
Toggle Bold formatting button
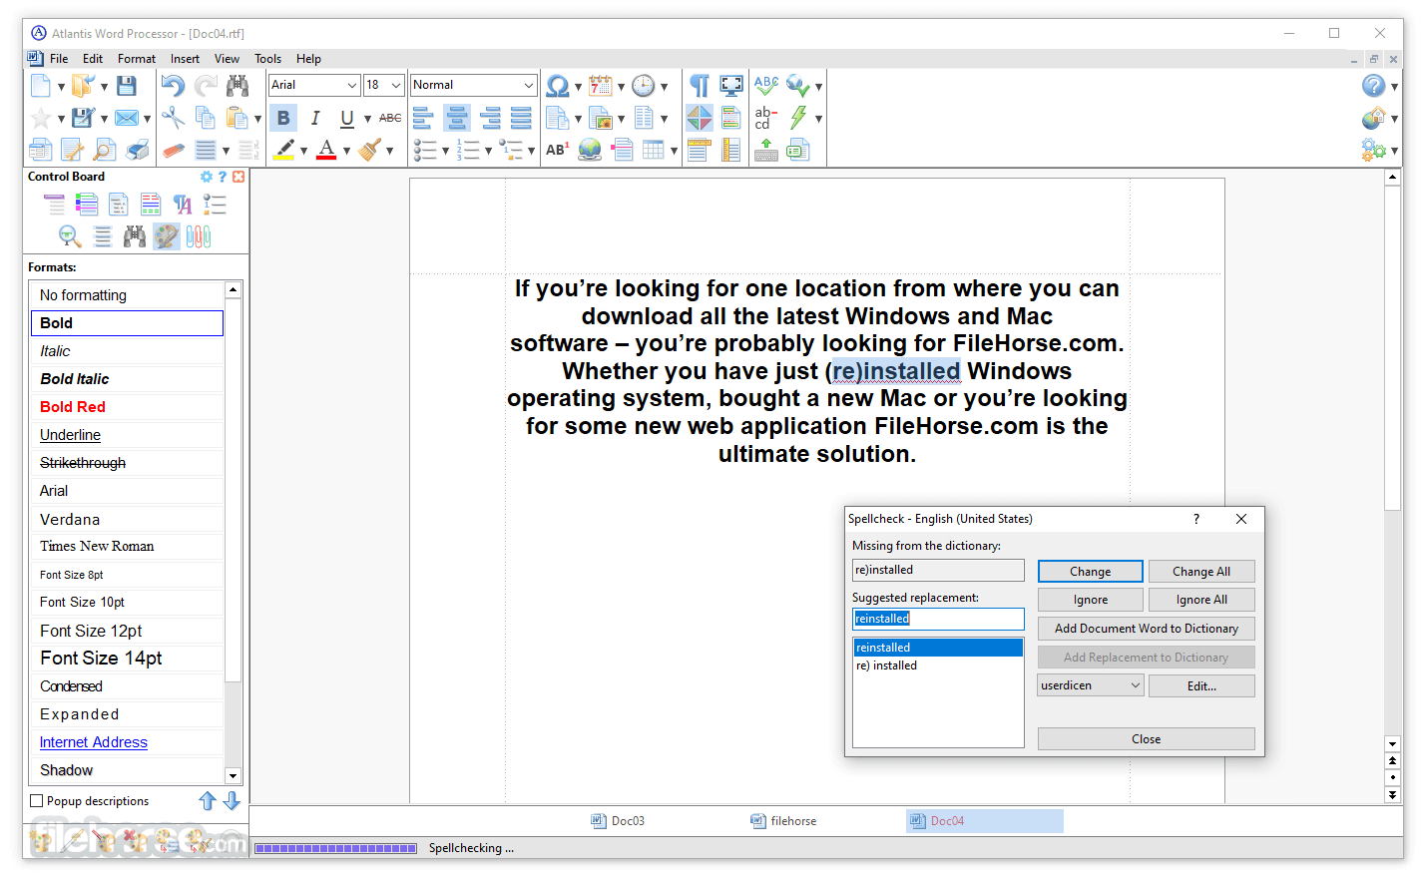[283, 118]
